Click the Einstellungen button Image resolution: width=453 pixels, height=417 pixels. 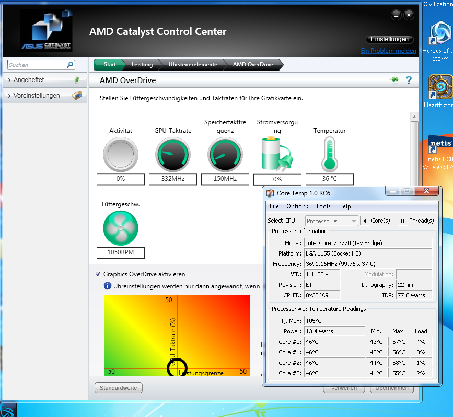click(x=389, y=39)
